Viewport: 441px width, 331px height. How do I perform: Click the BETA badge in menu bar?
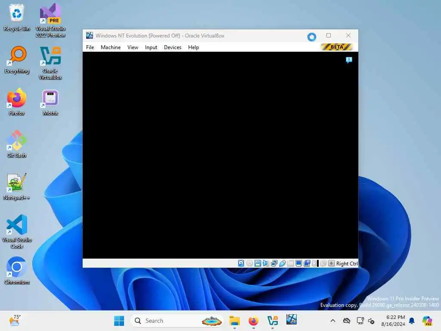[337, 47]
